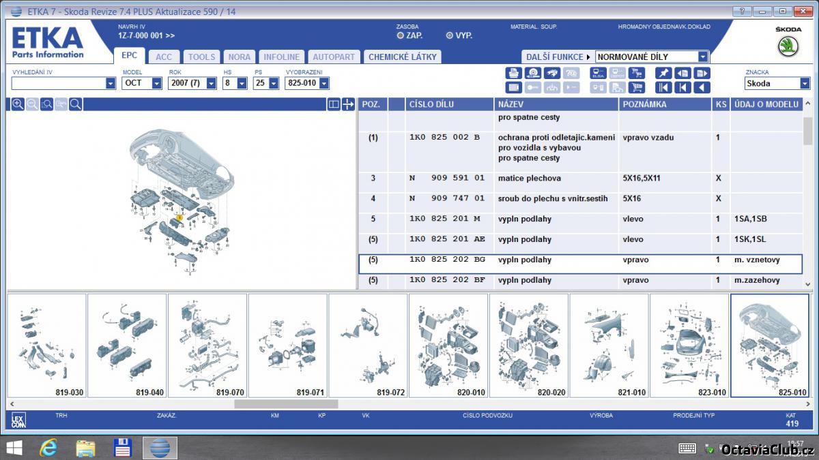This screenshot has width=819, height=460.
Task: Click the pushpin icon
Action: 663,73
